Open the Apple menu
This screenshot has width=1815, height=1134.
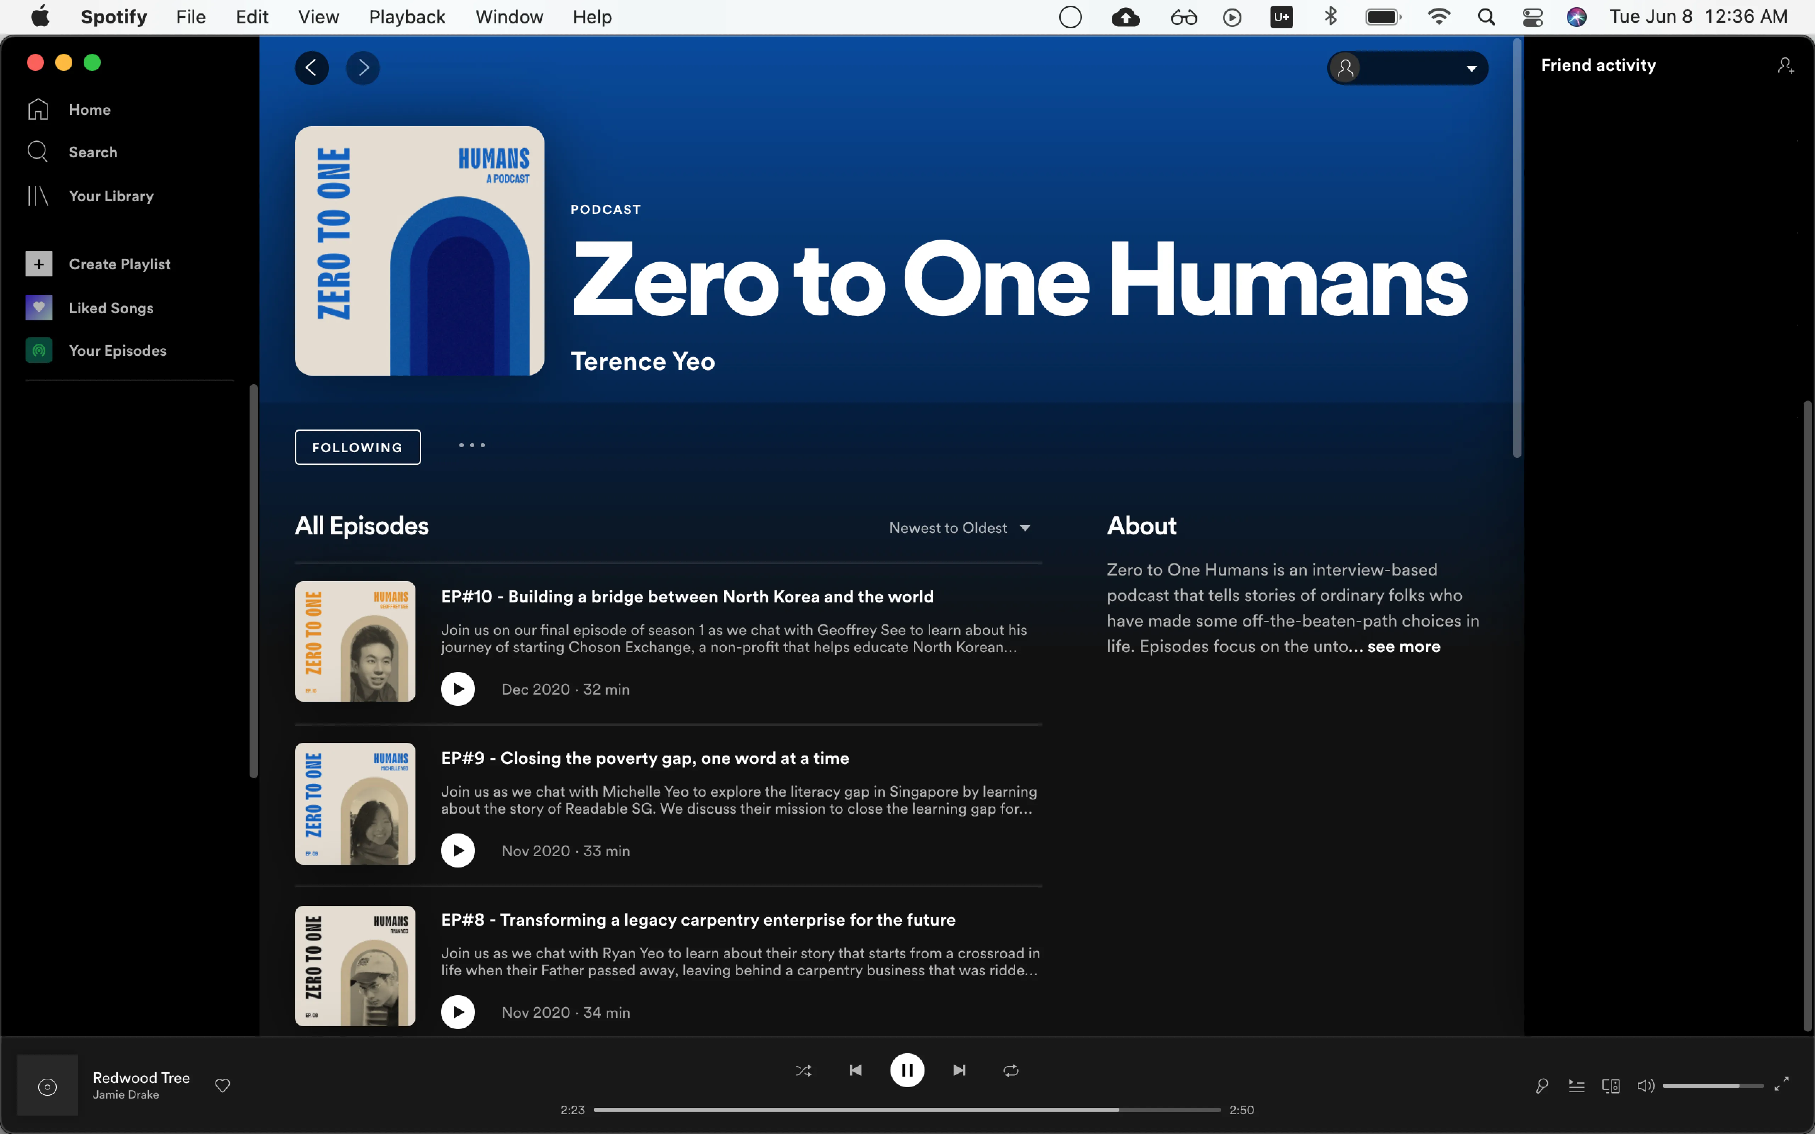tap(40, 17)
